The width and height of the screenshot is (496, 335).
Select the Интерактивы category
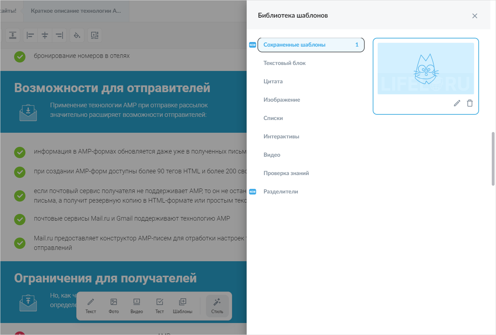tap(281, 136)
